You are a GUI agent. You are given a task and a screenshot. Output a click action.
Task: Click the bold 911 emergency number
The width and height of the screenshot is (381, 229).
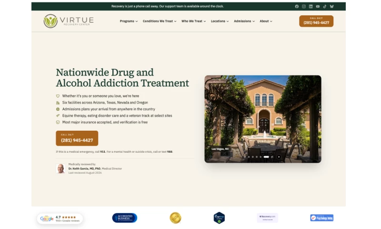[x=103, y=152]
